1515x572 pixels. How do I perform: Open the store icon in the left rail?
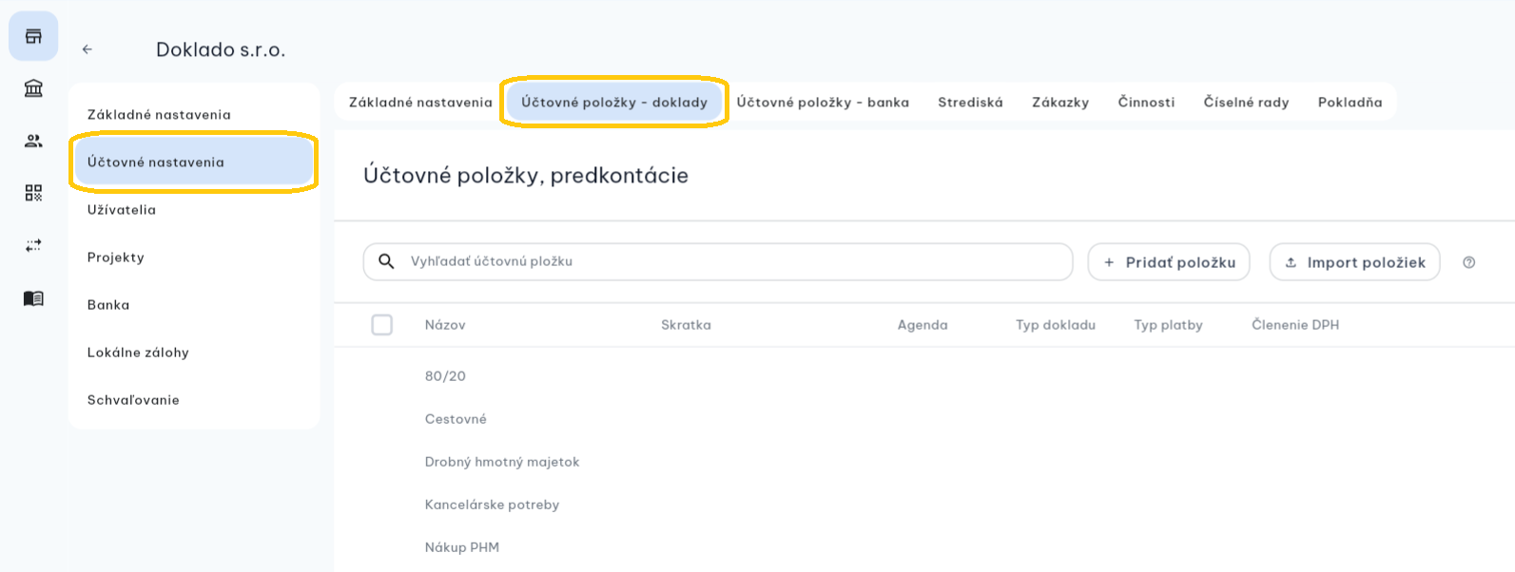pos(33,36)
